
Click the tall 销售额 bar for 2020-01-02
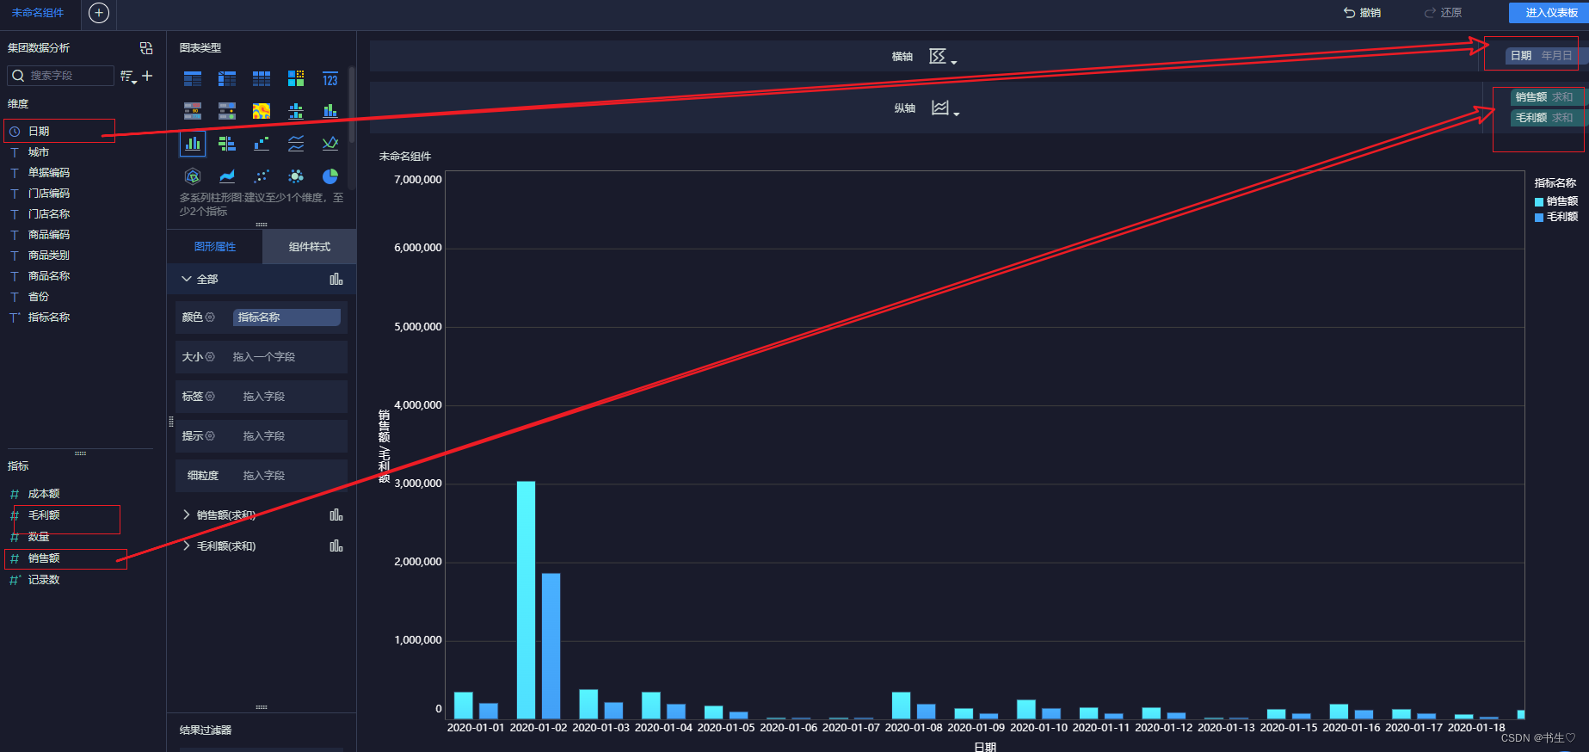pyautogui.click(x=526, y=600)
